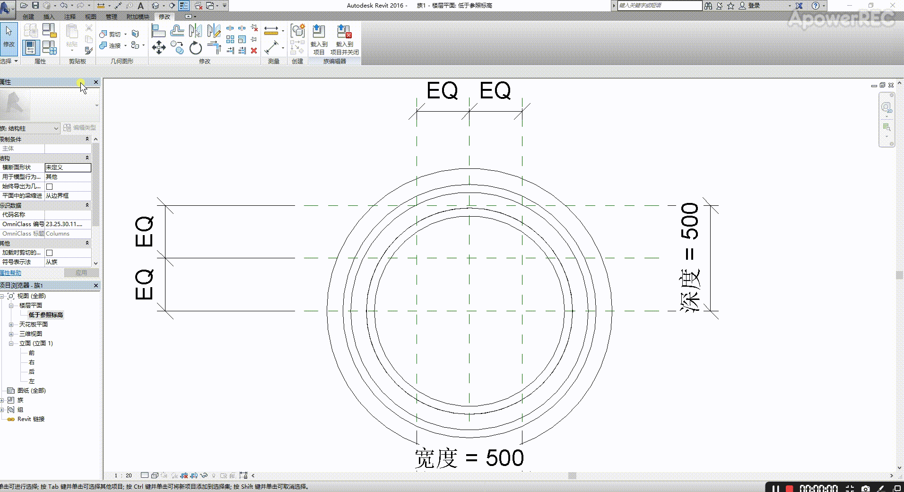Collapse the 立面 (立面 1) tree node

click(x=11, y=343)
